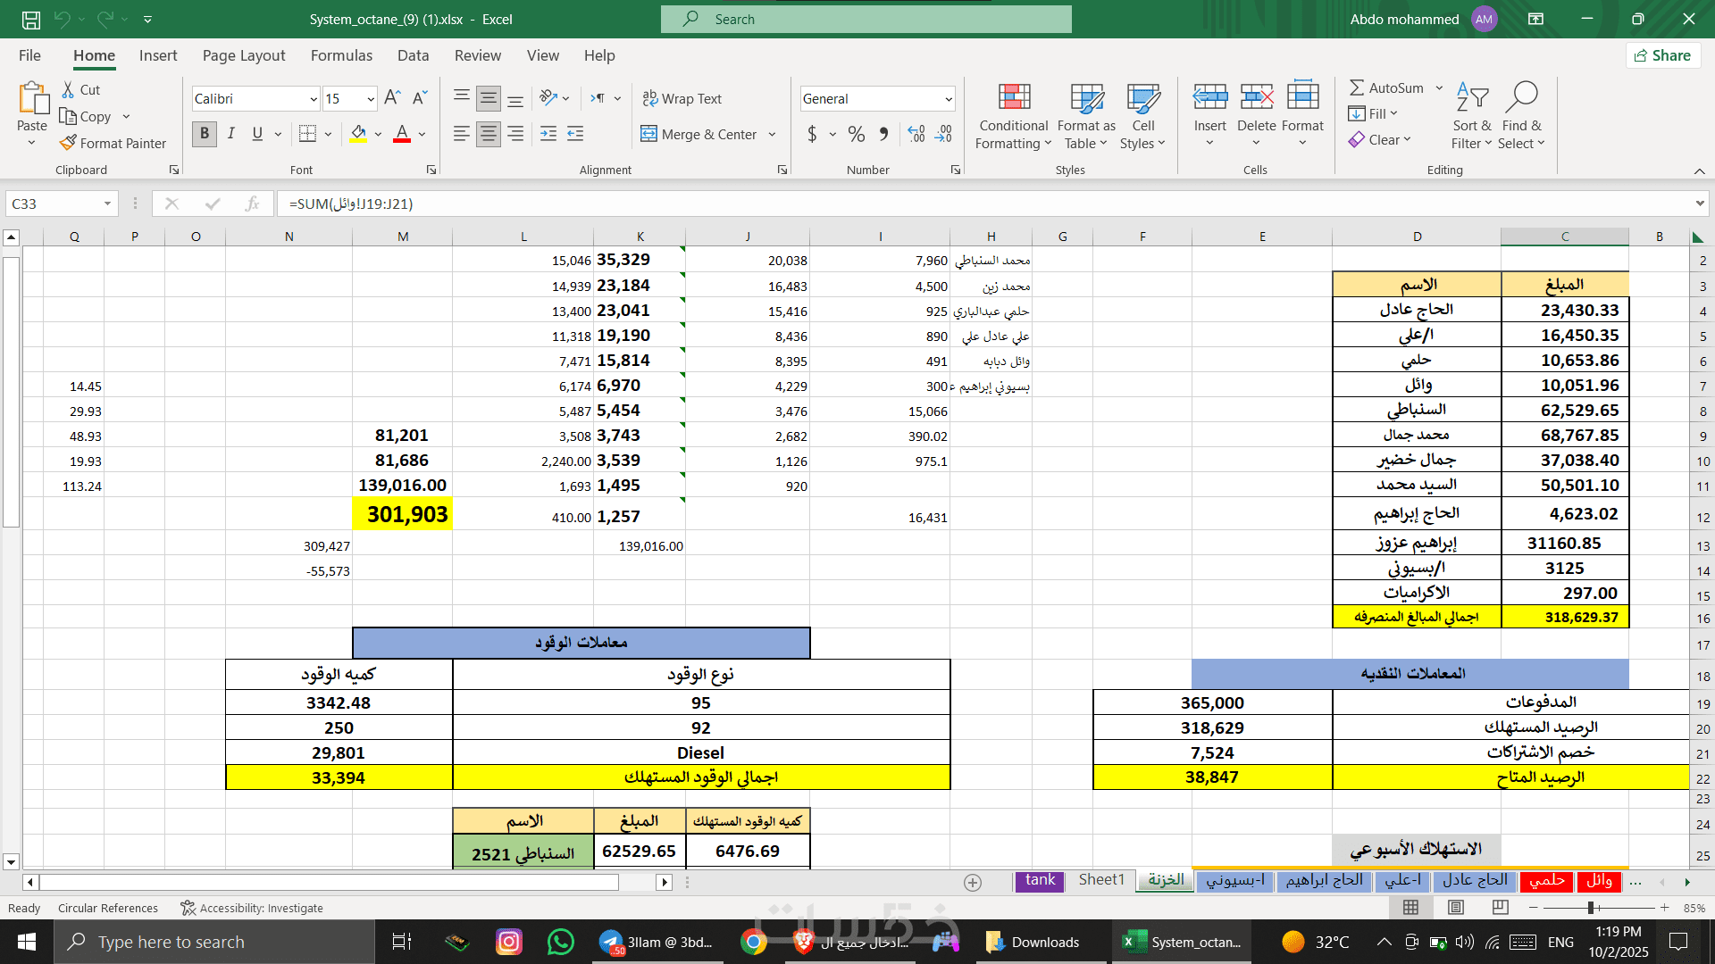Click the Name Box showing C33
1715x964 pixels.
(54, 204)
